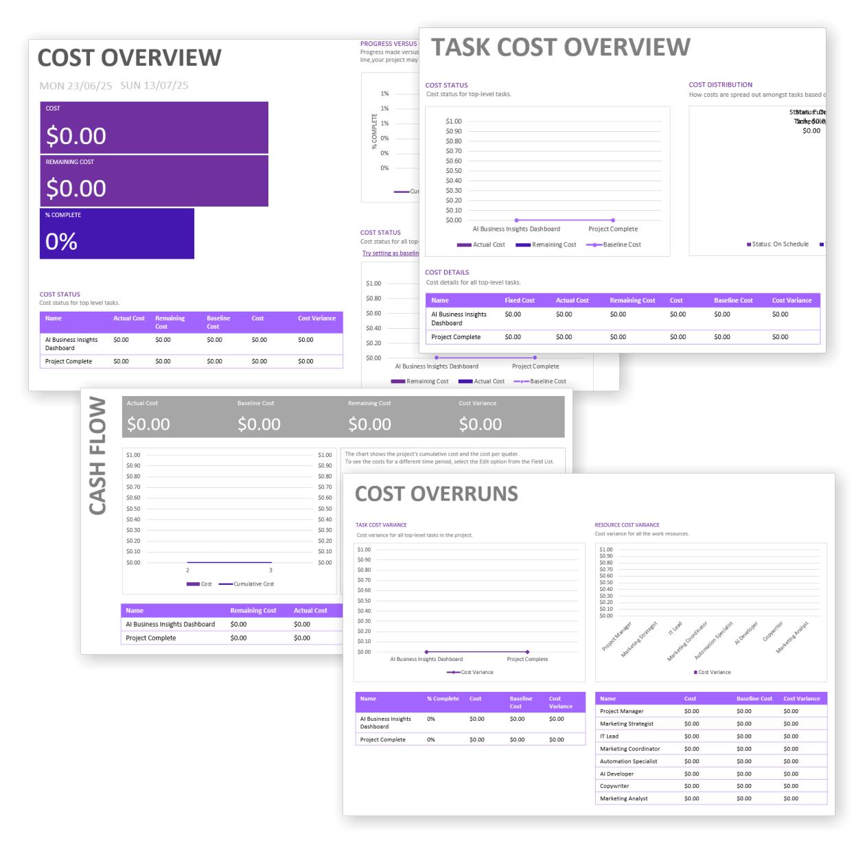The height and width of the screenshot is (858, 867).
Task: Click the RESOURCE COST VARIANCE heading
Action: pos(627,525)
